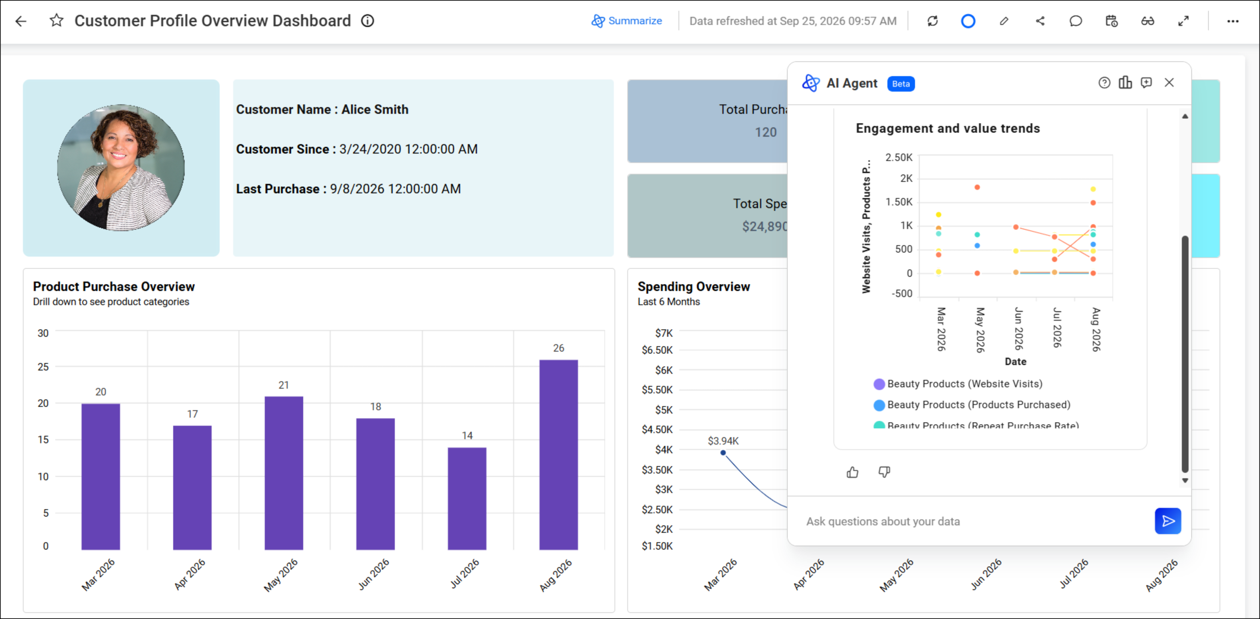The width and height of the screenshot is (1260, 619).
Task: Mark dashboard as favorite with star icon
Action: 57,21
